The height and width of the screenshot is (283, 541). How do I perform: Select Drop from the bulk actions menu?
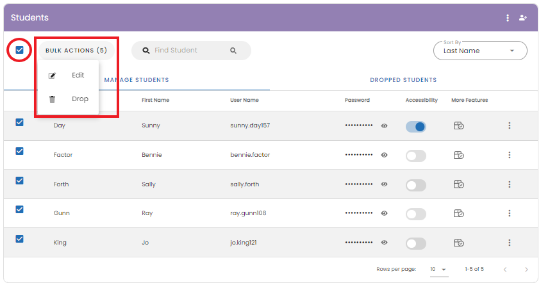tap(79, 99)
